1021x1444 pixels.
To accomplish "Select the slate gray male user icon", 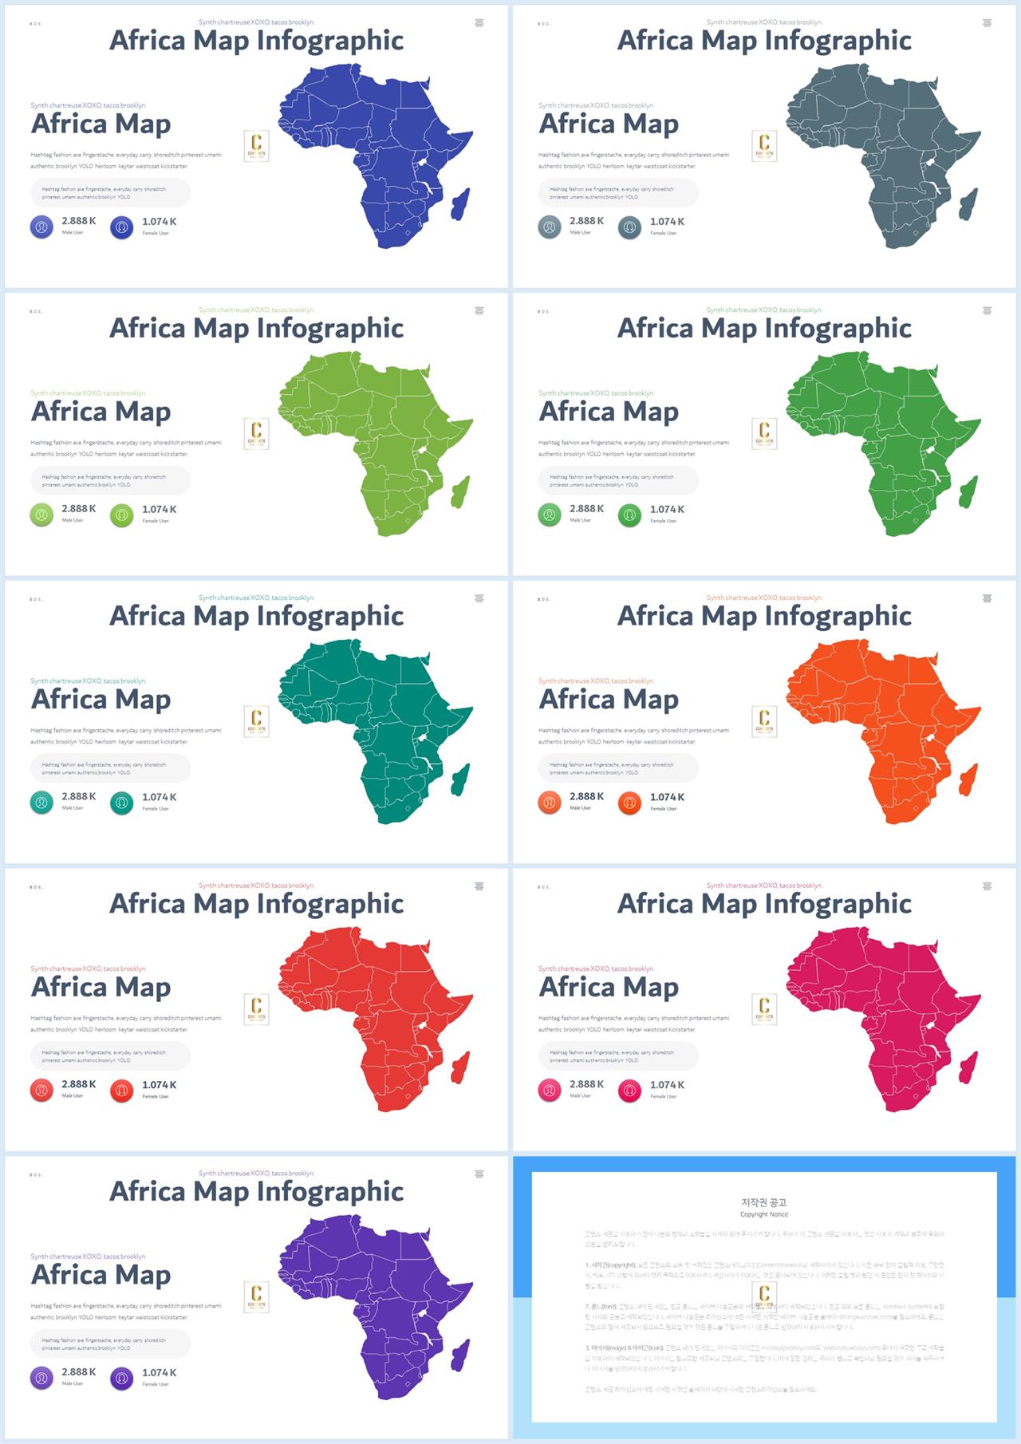I will pos(550,227).
